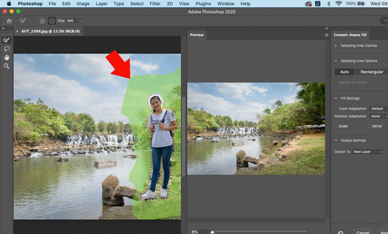388x234 pixels.
Task: Click the Wi-Fi status icon
Action: [x=339, y=3]
